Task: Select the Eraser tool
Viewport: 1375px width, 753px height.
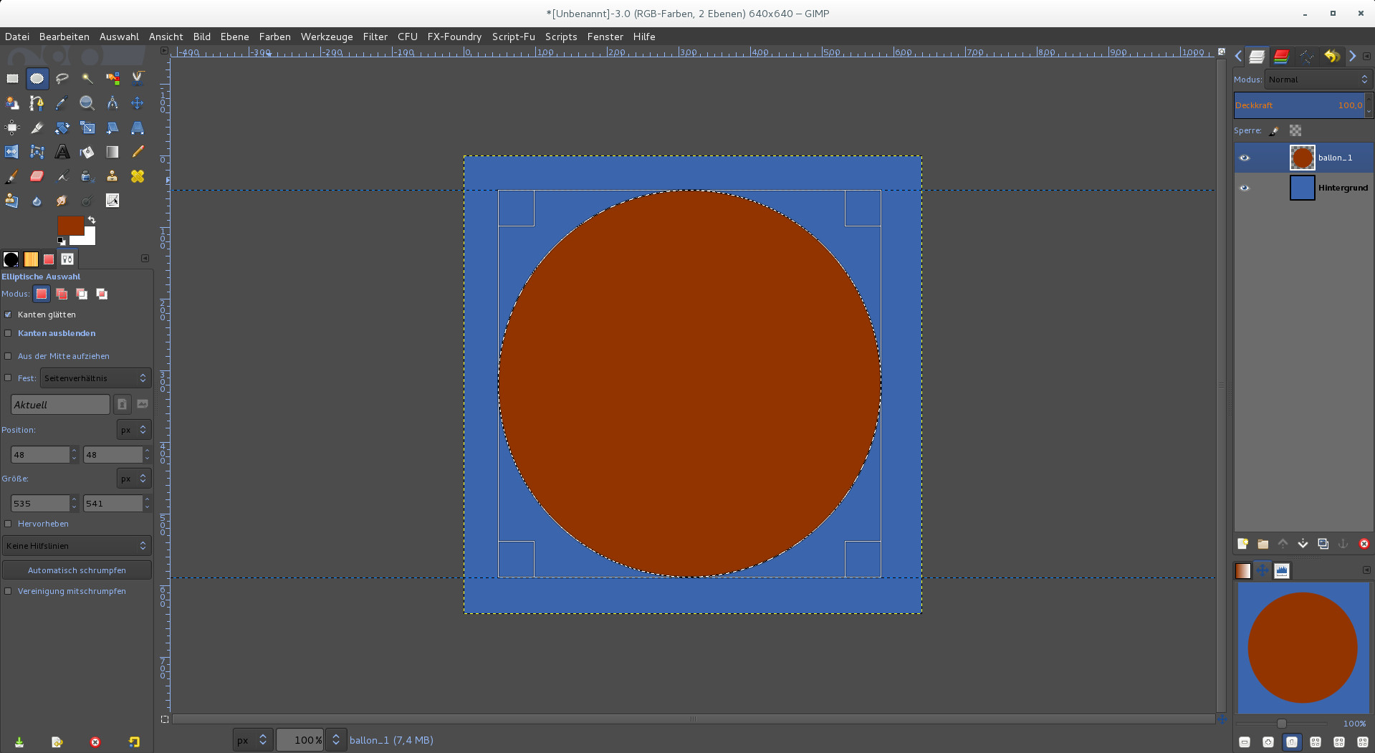Action: tap(37, 176)
